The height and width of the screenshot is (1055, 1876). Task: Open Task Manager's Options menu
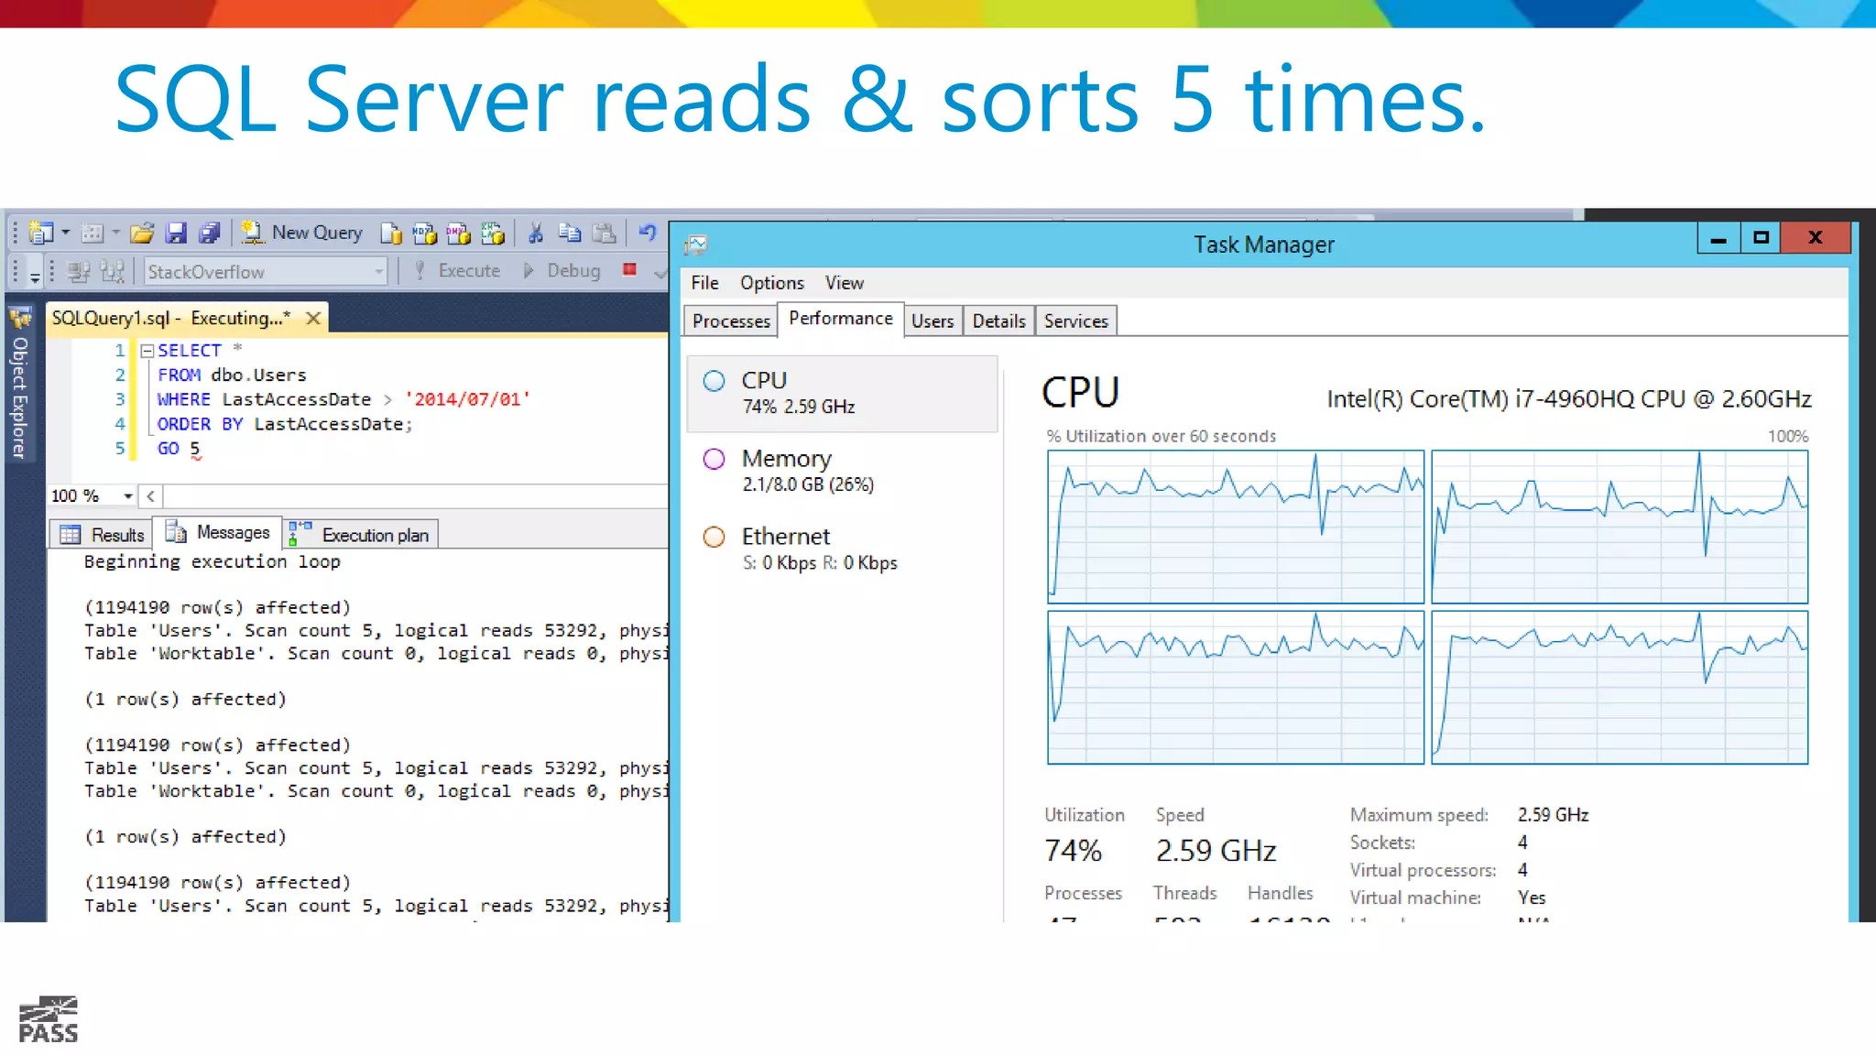[771, 283]
